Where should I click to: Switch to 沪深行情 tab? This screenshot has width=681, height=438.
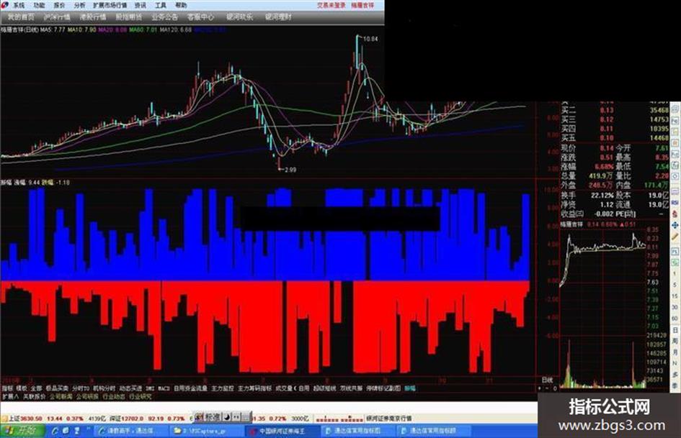(x=57, y=17)
